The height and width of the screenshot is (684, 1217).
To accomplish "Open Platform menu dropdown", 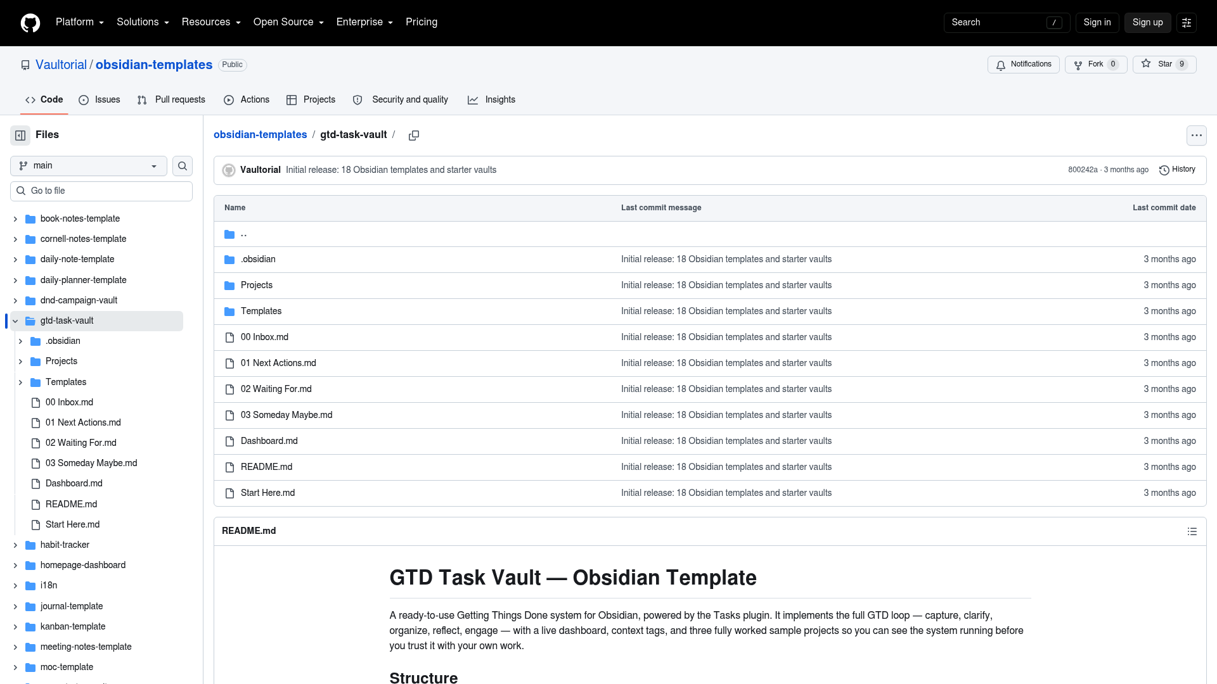I will 80,22.
